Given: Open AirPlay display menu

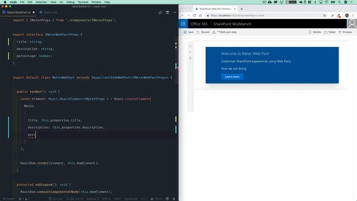Looking at the screenshot, I should (321, 2).
